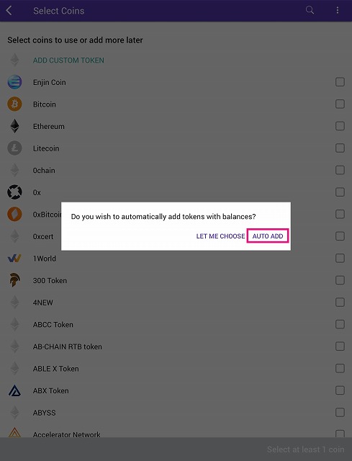The width and height of the screenshot is (352, 461).
Task: Select the ABYSS checkbox
Action: (340, 412)
